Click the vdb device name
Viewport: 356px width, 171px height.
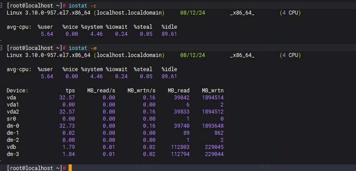[x=11, y=147]
